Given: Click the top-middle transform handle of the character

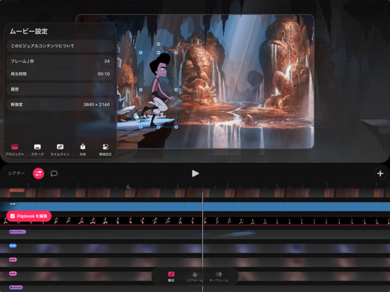Looking at the screenshot, I should pos(158,53).
